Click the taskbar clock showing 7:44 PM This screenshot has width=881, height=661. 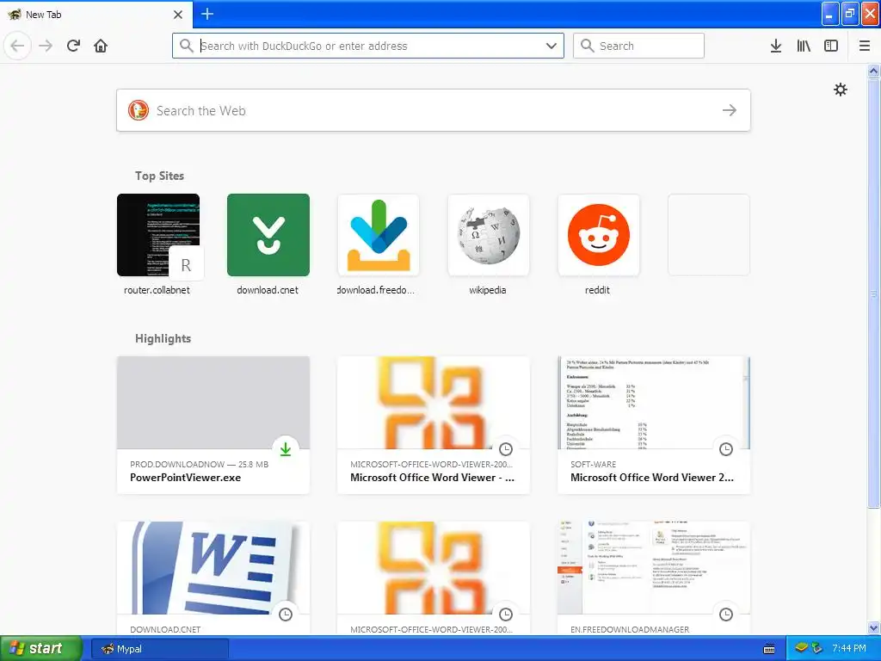[849, 648]
